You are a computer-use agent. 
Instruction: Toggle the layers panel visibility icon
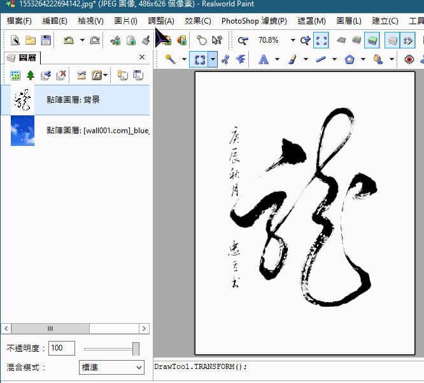[x=392, y=40]
